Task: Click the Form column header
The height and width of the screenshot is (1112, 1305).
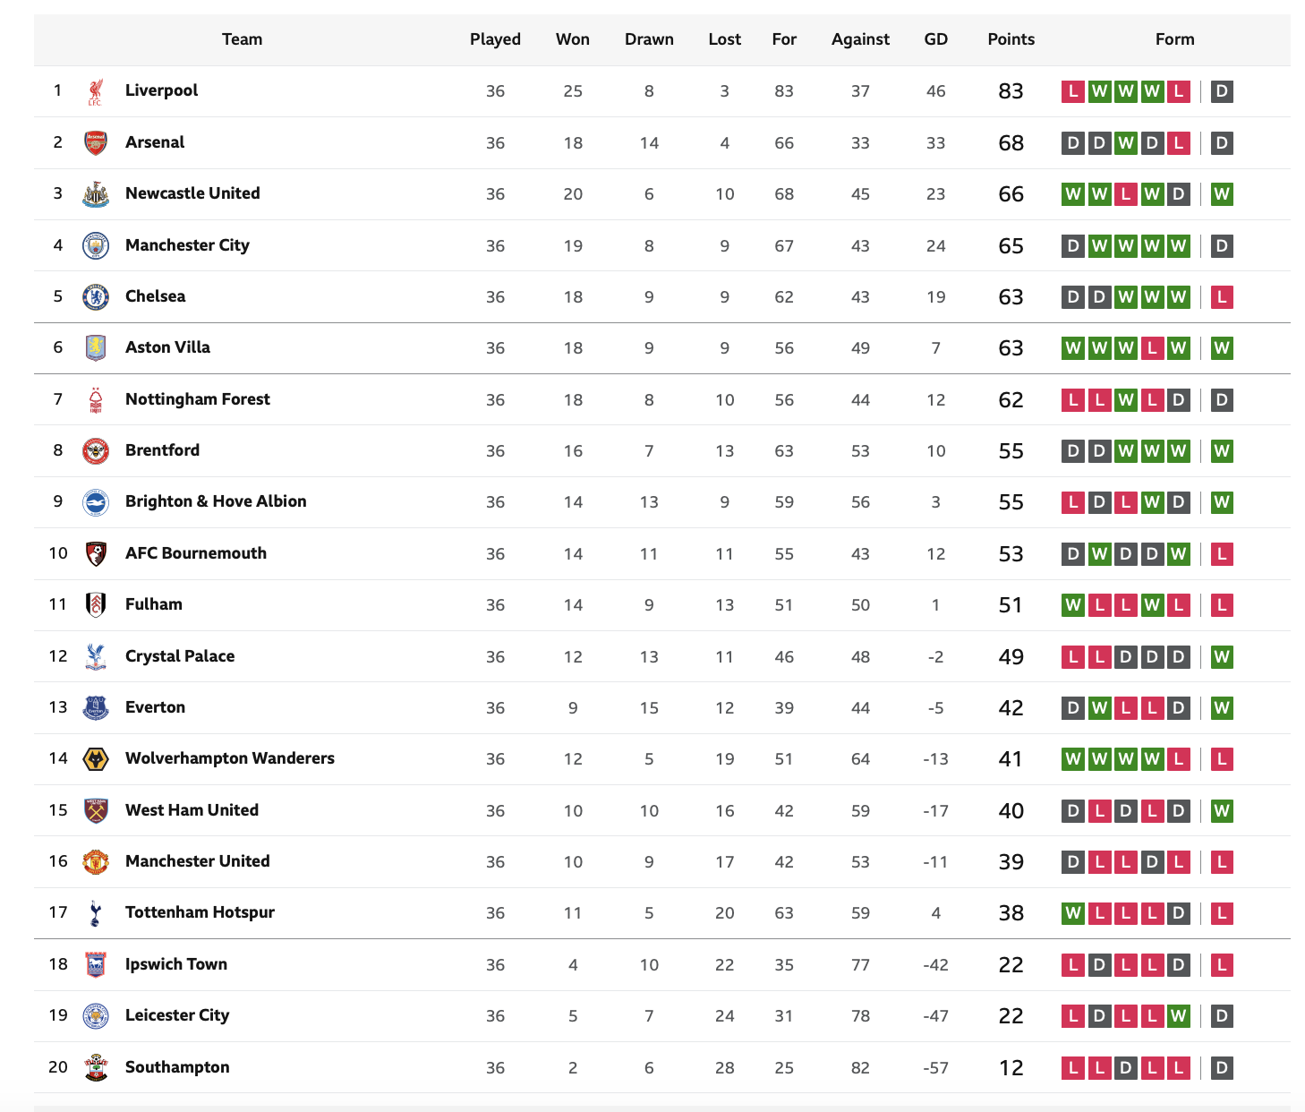Action: coord(1174,39)
